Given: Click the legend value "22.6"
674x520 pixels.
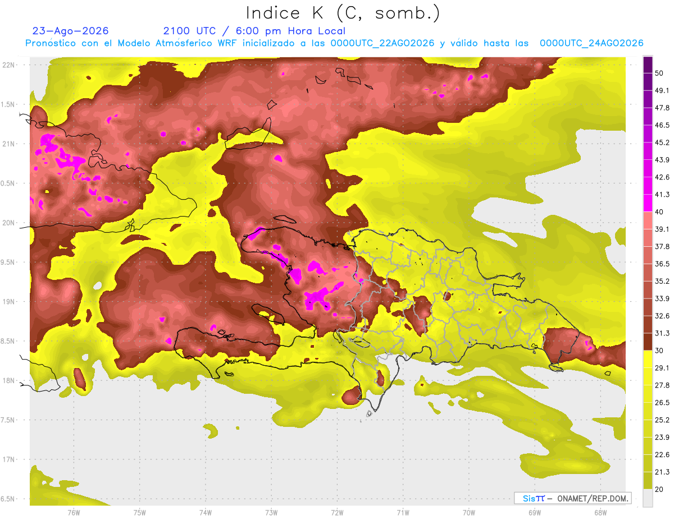Looking at the screenshot, I should pyautogui.click(x=662, y=455).
